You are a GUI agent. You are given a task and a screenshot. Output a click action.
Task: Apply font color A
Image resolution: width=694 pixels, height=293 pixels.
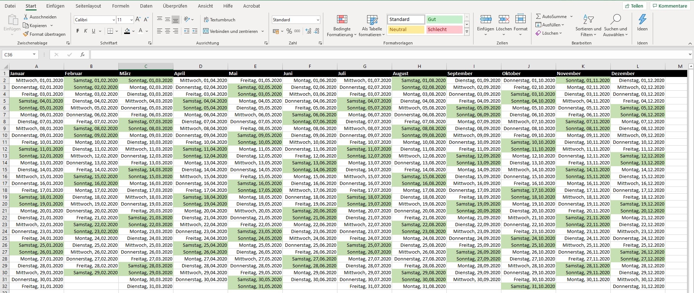click(x=140, y=31)
